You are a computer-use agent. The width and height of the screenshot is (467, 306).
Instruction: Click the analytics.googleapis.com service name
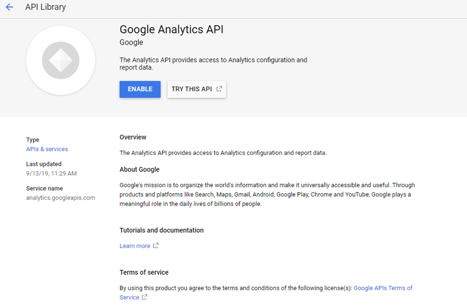tap(61, 198)
